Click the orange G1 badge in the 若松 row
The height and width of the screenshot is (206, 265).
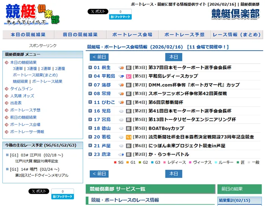(x=129, y=137)
